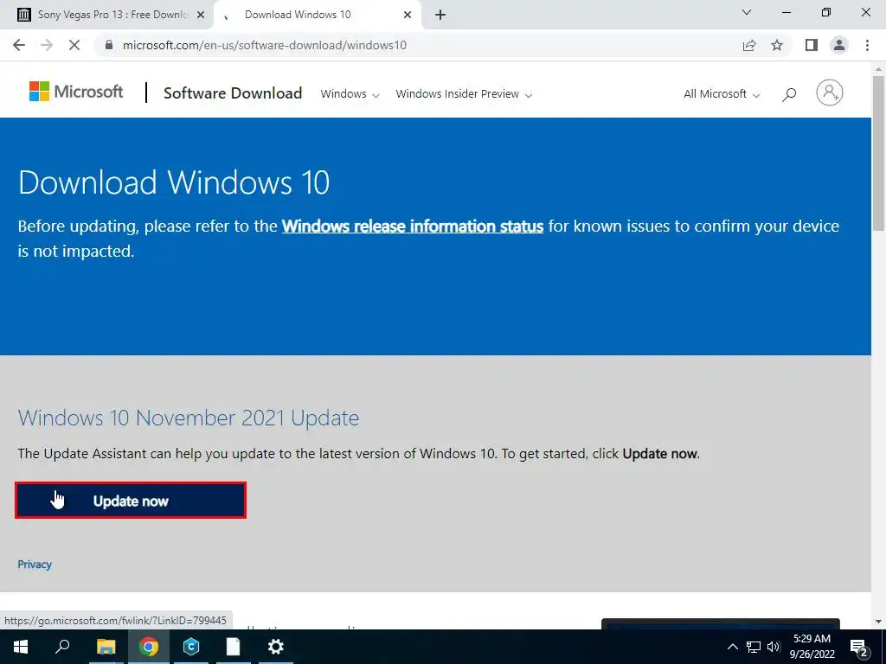Viewport: 886px width, 664px height.
Task: Stop loading the page
Action: pyautogui.click(x=74, y=45)
